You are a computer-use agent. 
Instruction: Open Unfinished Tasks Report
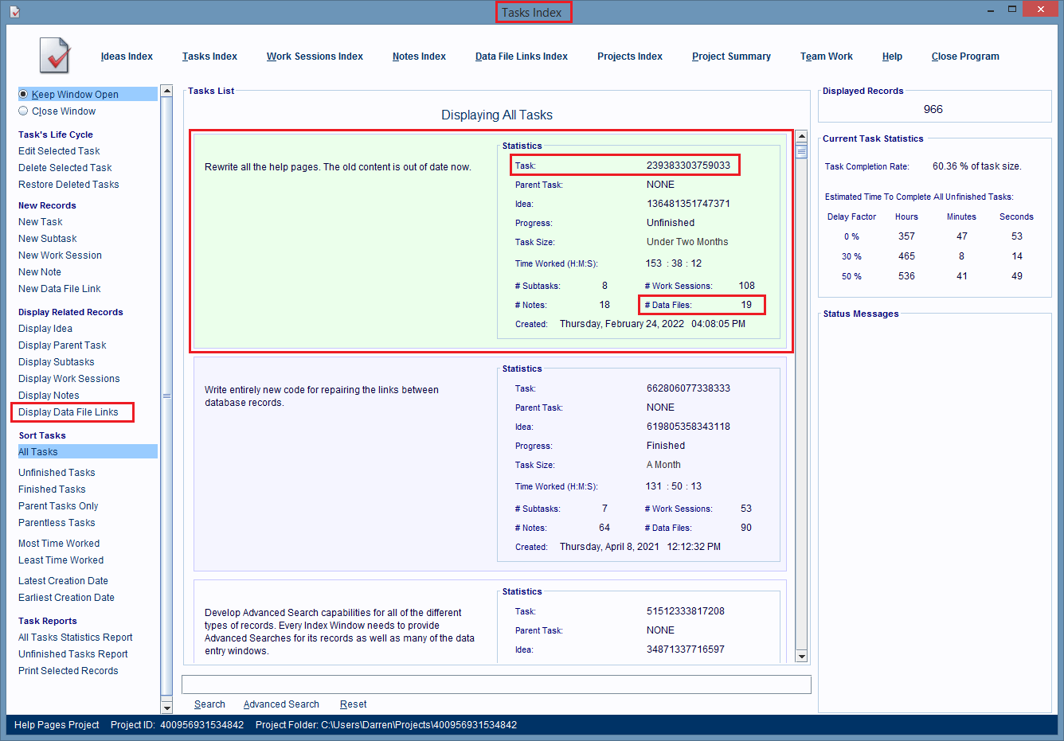coord(73,654)
